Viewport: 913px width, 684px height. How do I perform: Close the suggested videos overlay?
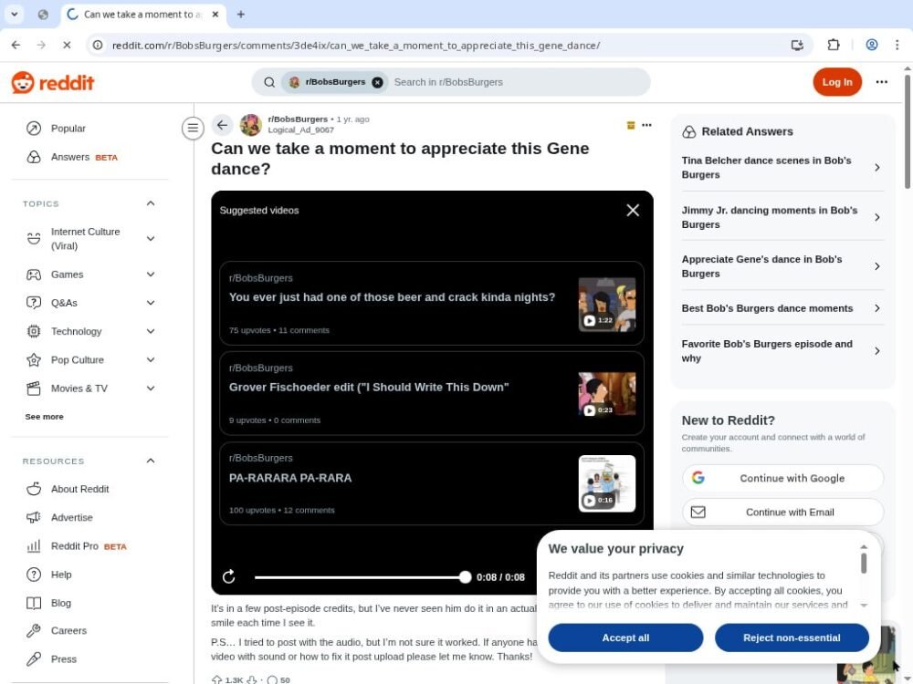(633, 211)
